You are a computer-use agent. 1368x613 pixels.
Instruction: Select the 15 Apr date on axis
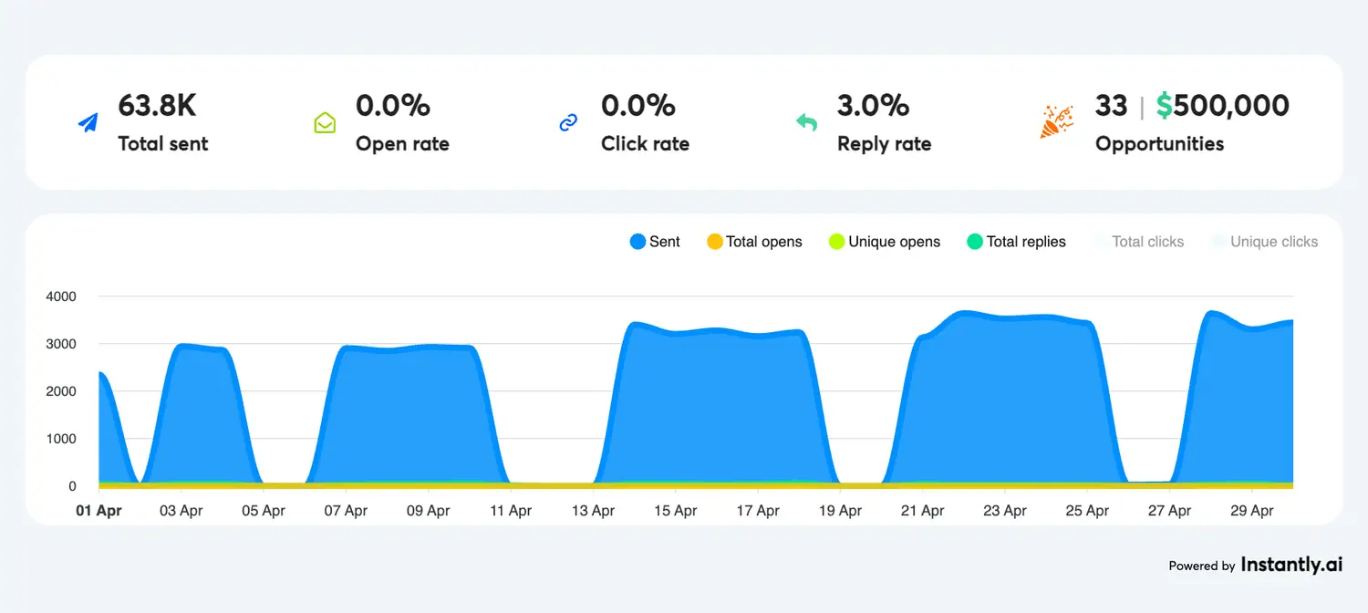pos(675,511)
